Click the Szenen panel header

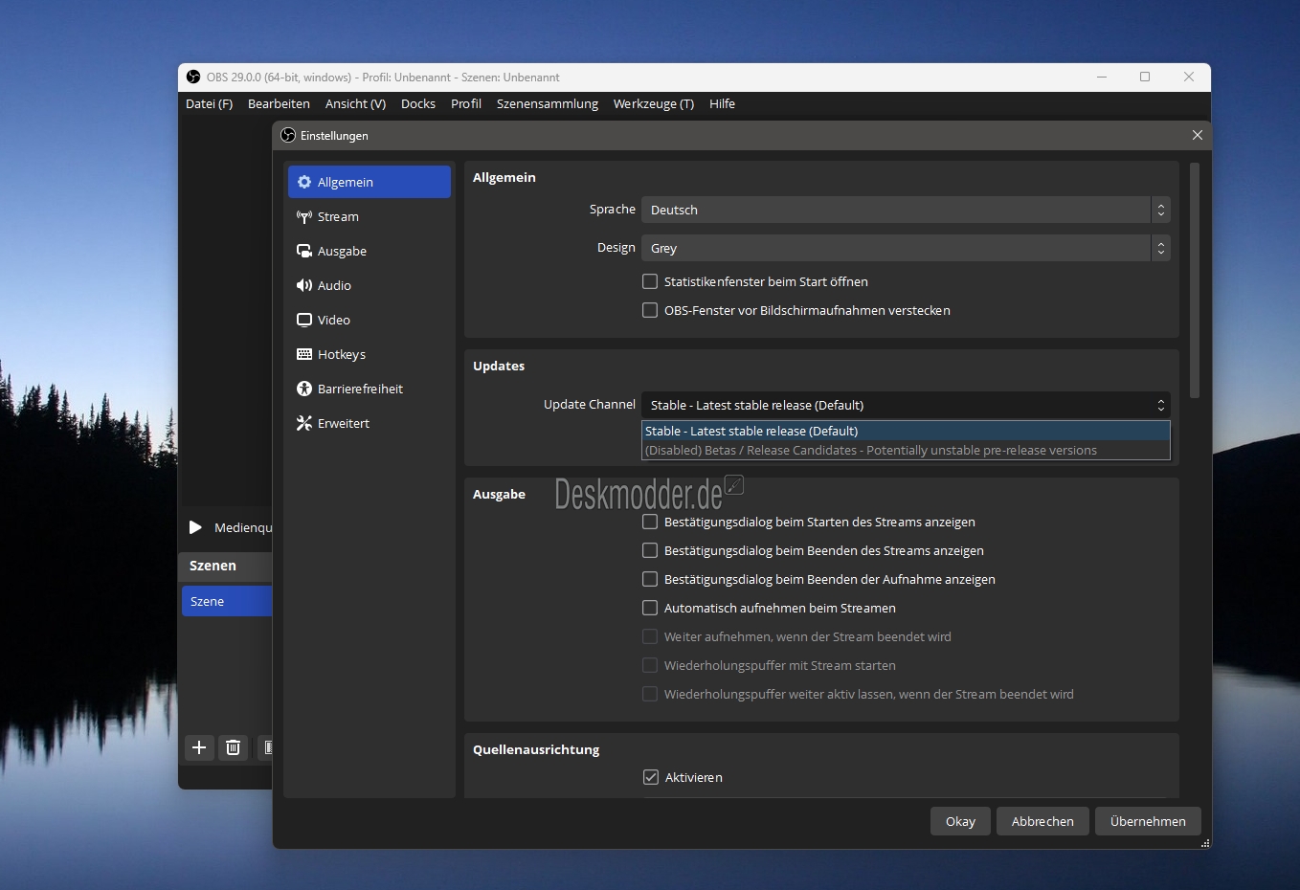coord(226,566)
